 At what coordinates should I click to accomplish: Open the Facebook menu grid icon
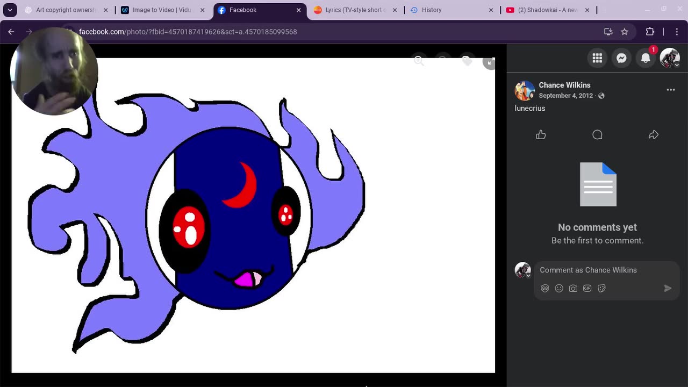pos(597,58)
